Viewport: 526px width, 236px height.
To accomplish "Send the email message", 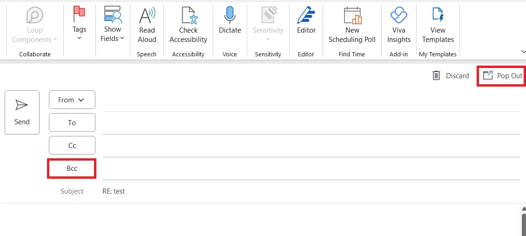I will click(x=22, y=112).
